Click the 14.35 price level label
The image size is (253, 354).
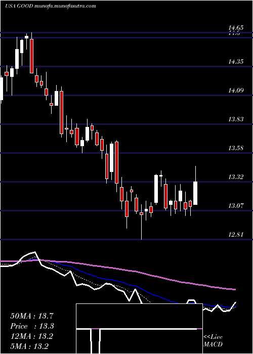pyautogui.click(x=236, y=62)
